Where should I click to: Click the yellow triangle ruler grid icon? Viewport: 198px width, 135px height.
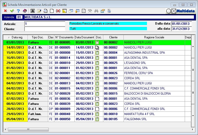click(65, 11)
